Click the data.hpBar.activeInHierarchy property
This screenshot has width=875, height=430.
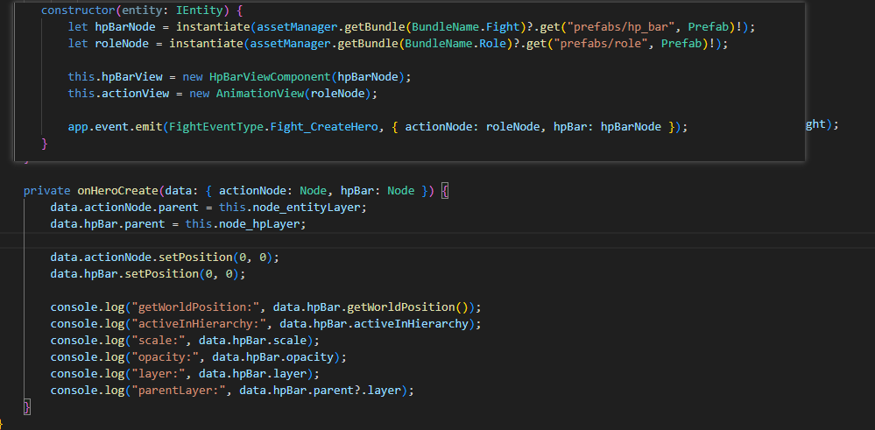click(x=373, y=324)
